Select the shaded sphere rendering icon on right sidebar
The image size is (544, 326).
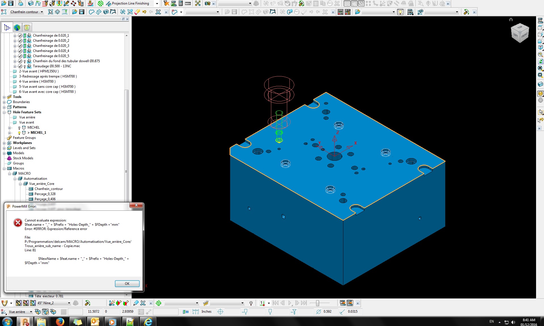click(540, 93)
